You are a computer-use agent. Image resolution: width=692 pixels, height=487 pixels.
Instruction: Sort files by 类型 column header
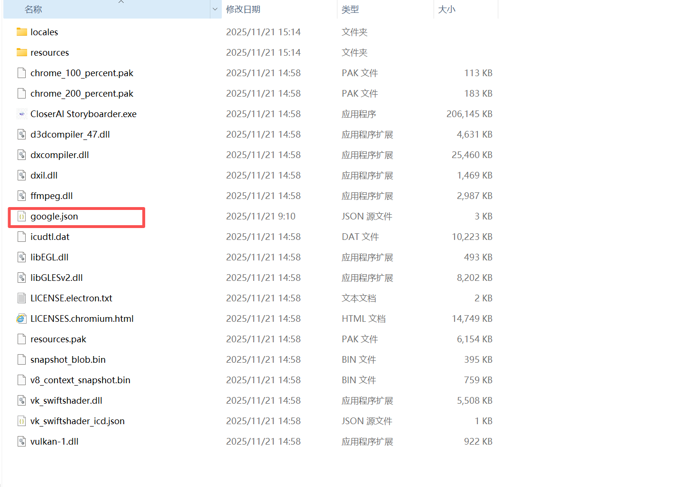pyautogui.click(x=350, y=10)
